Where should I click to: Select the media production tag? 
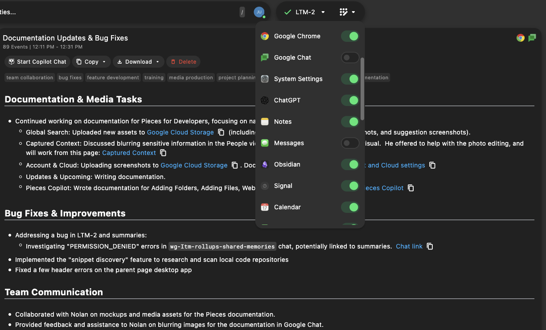191,77
